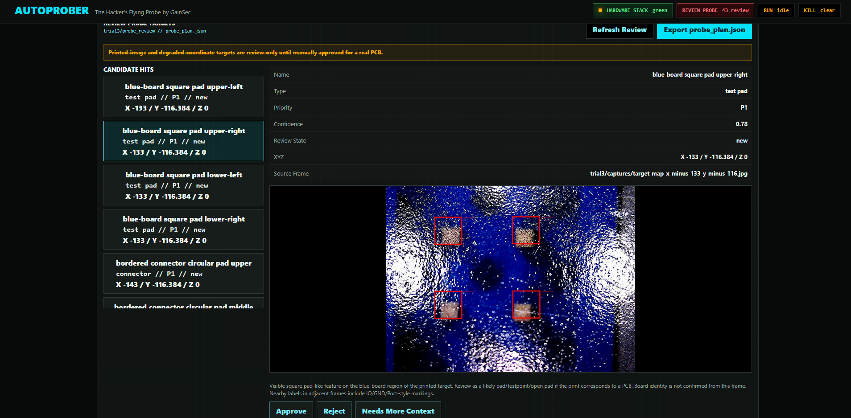The width and height of the screenshot is (851, 418).
Task: Select the bordered connector circular pad upper candidate
Action: [x=183, y=273]
